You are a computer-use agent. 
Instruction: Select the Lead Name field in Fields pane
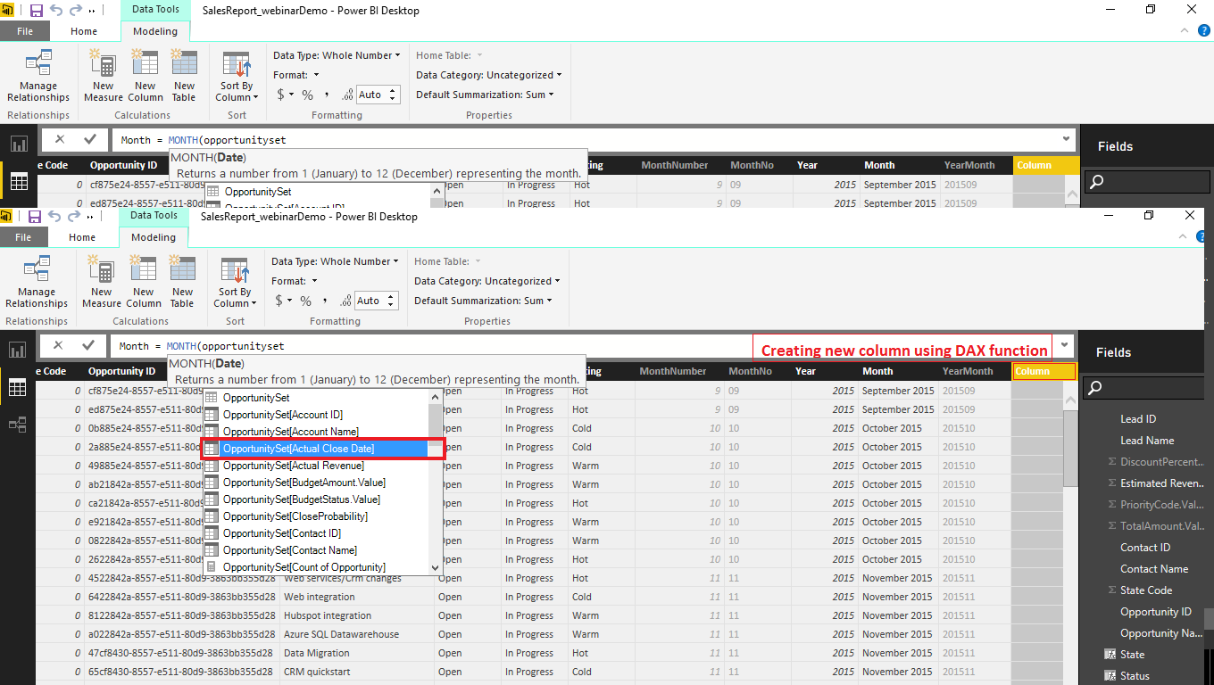tap(1147, 441)
